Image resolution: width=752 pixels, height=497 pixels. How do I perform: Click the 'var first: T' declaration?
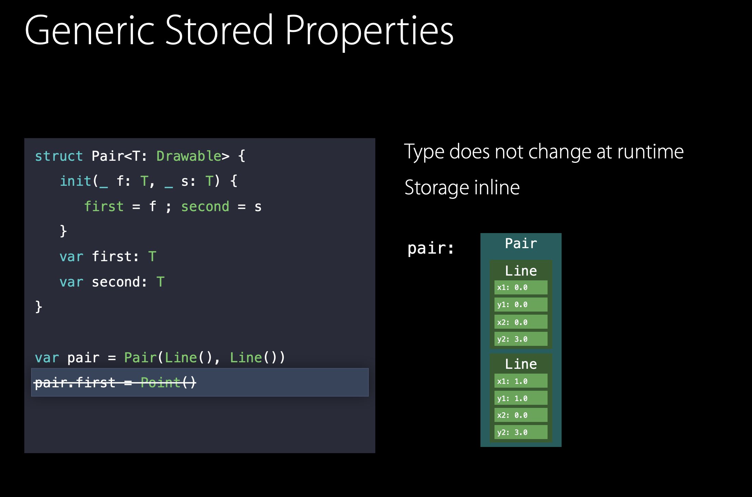coord(108,256)
